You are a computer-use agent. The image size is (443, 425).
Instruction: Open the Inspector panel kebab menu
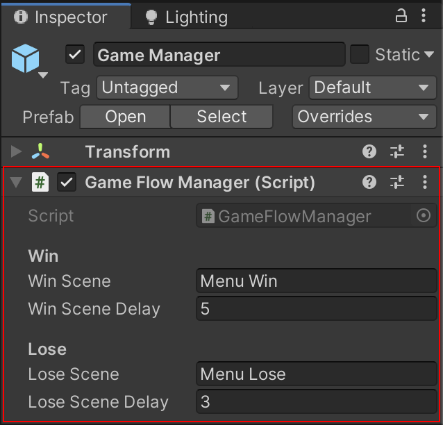[426, 16]
